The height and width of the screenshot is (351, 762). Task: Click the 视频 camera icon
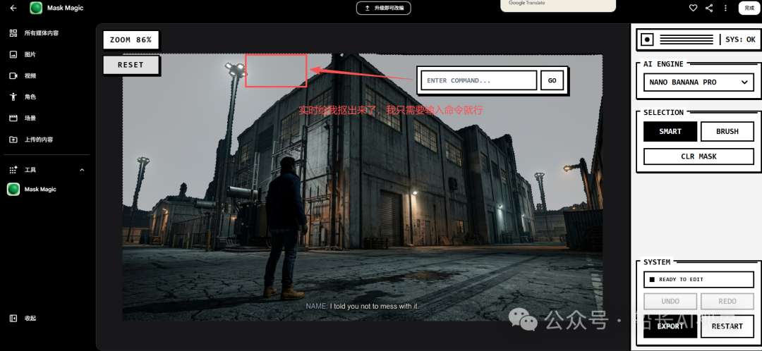13,75
